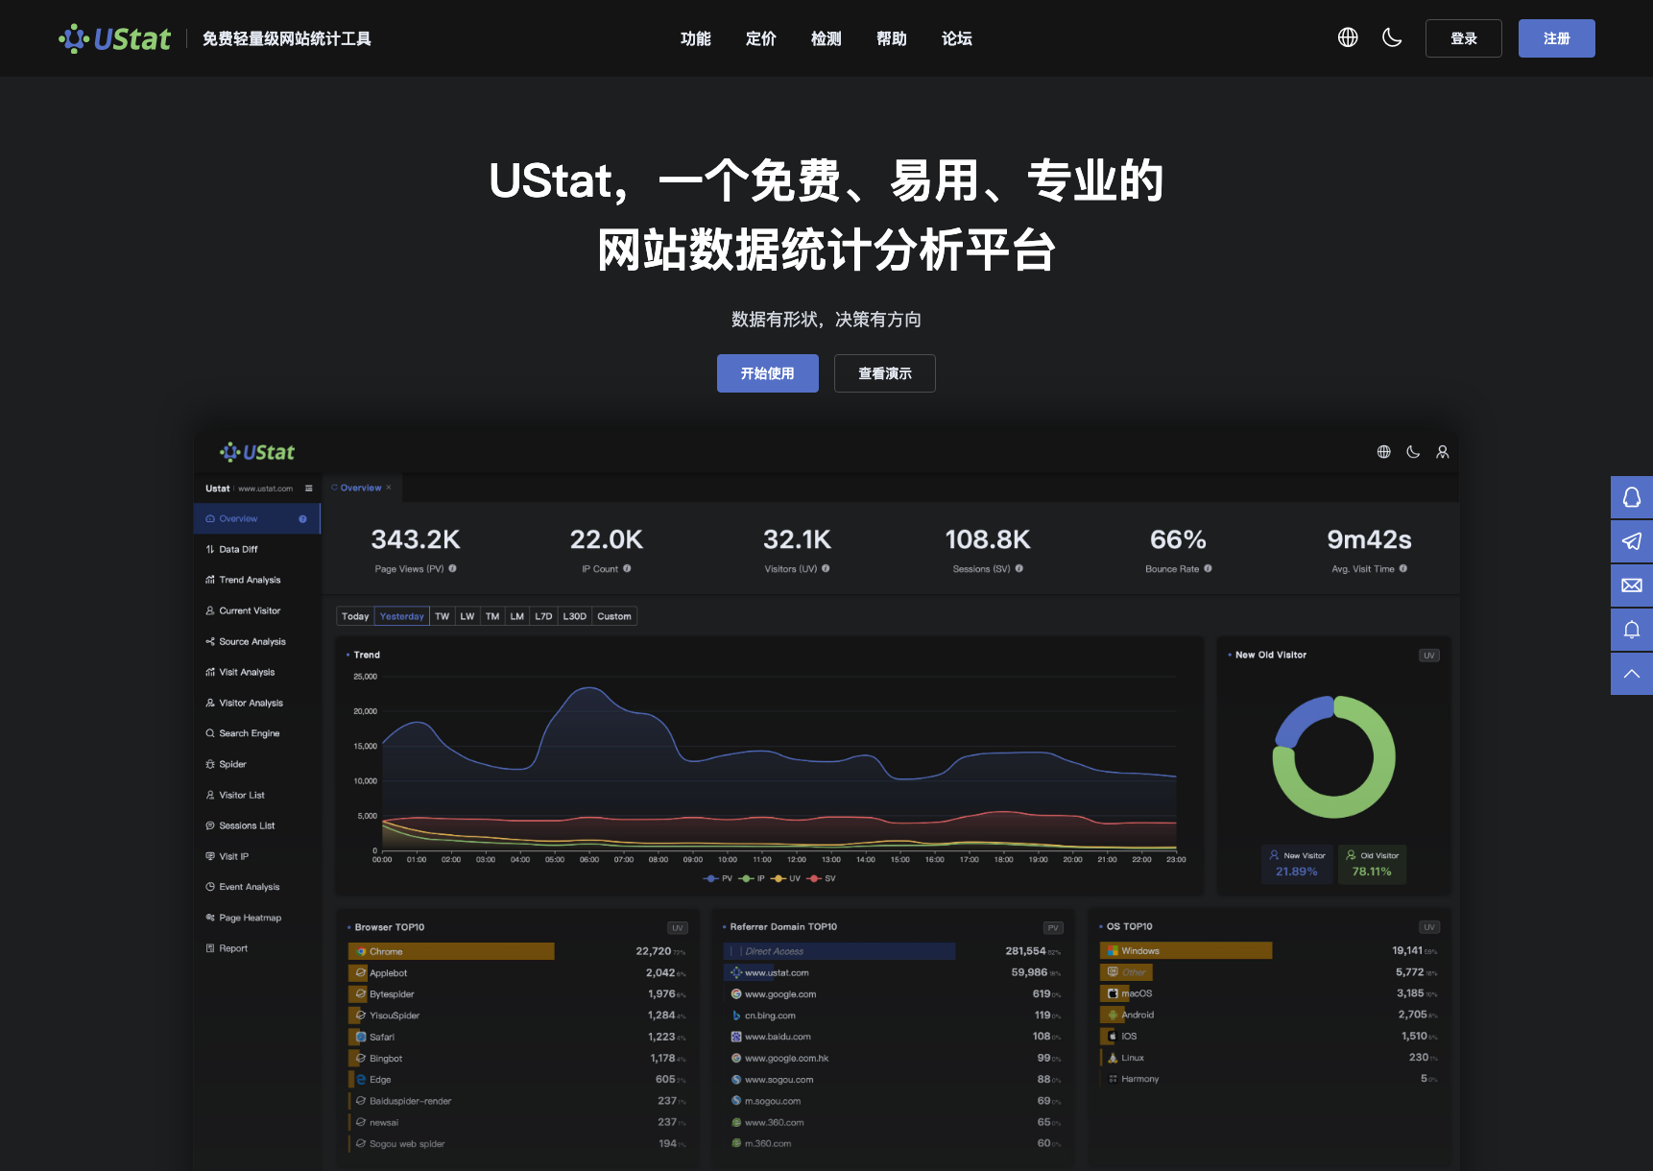The height and width of the screenshot is (1171, 1653).
Task: Click the Telegram paper-plane icon in floating sidebar
Action: [x=1632, y=541]
